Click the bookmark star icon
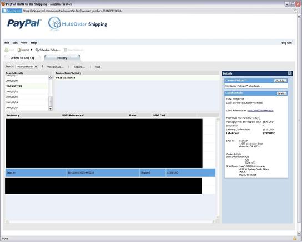Image resolution: width=302 pixels, height=242 pixels. (x=296, y=11)
